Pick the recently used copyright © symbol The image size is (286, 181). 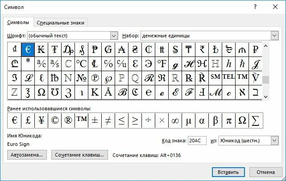point(55,121)
